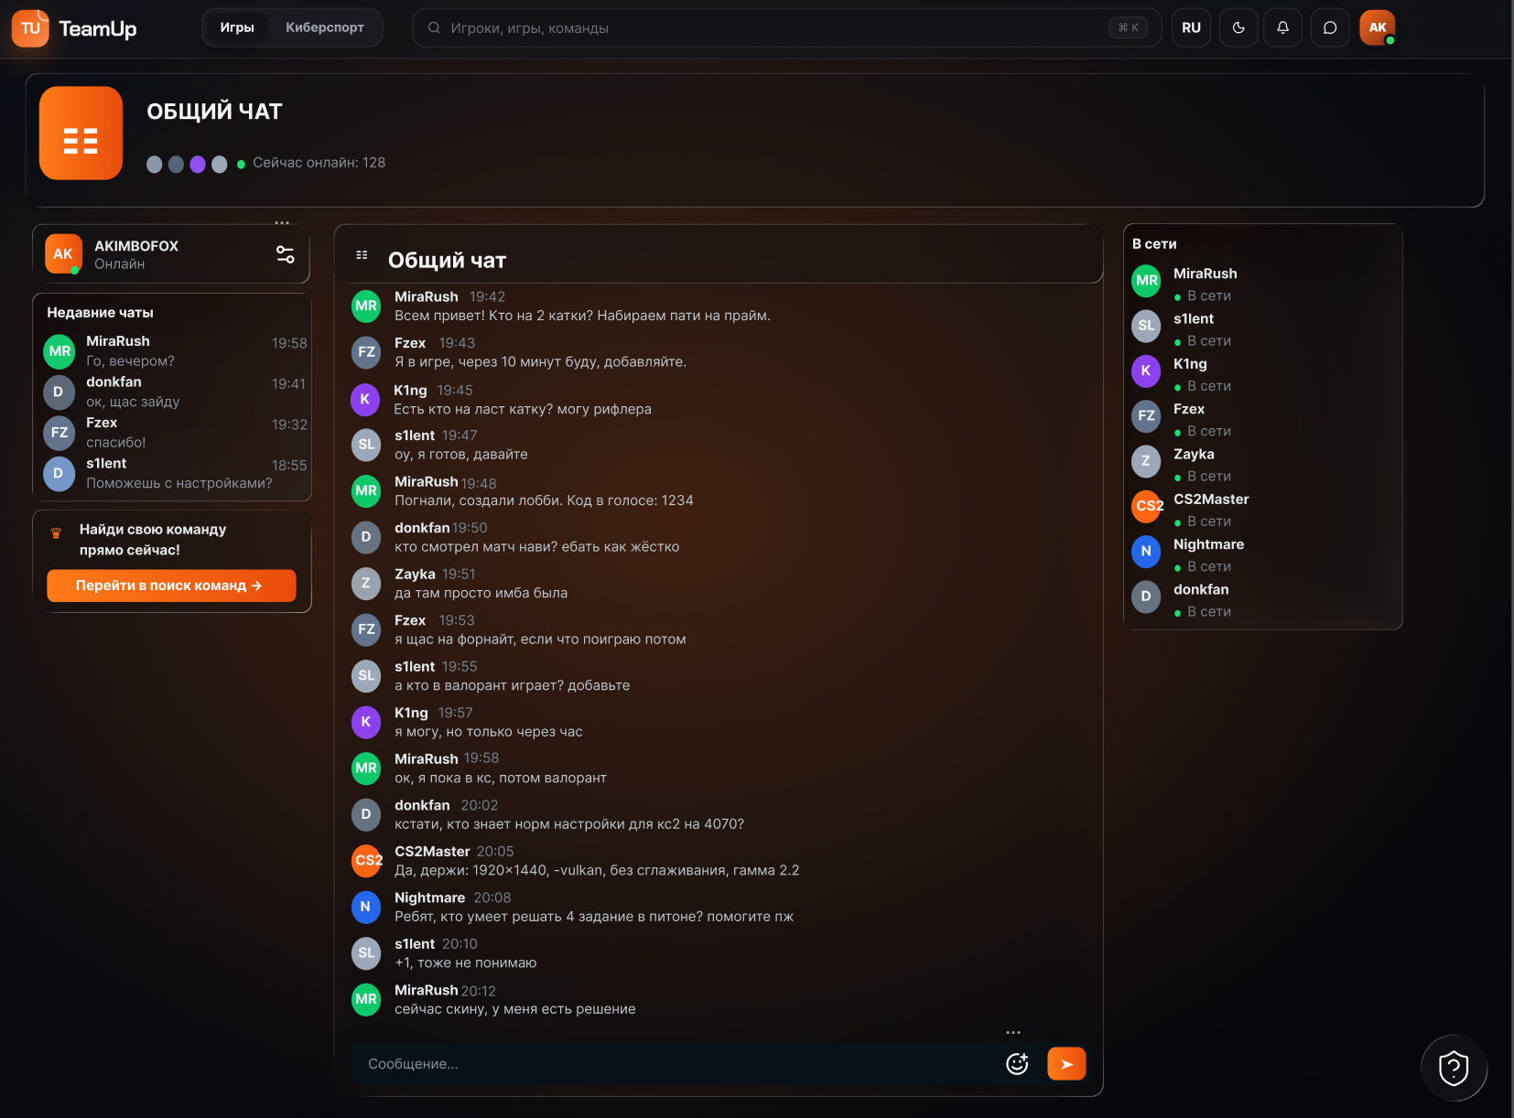Open Nightmare in the В сети list
This screenshot has height=1118, width=1514.
tap(1263, 554)
